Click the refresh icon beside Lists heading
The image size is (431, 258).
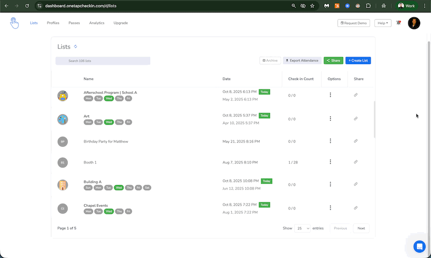click(x=75, y=47)
